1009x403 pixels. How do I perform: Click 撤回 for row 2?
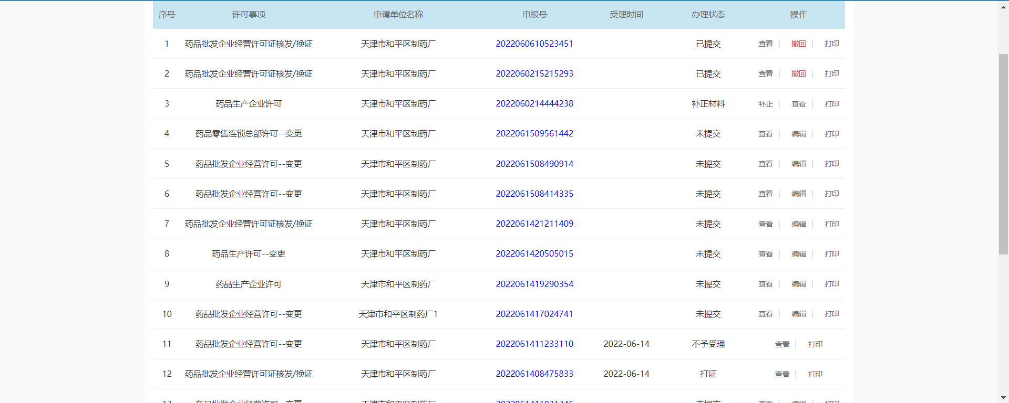pyautogui.click(x=798, y=74)
